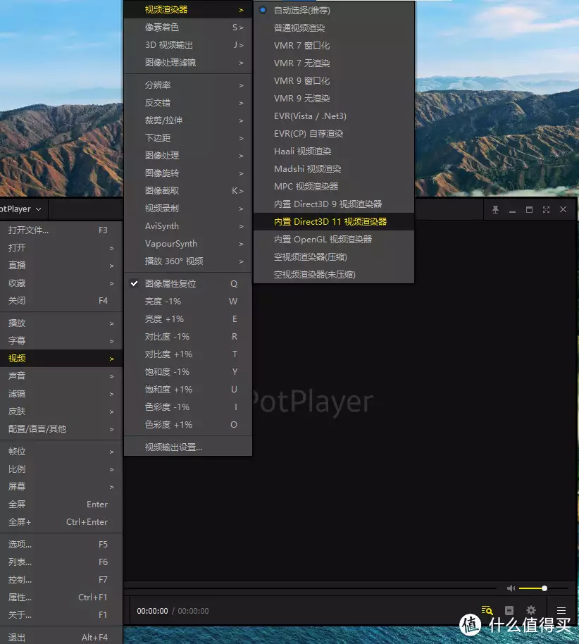Open the playlist search icon

(487, 610)
